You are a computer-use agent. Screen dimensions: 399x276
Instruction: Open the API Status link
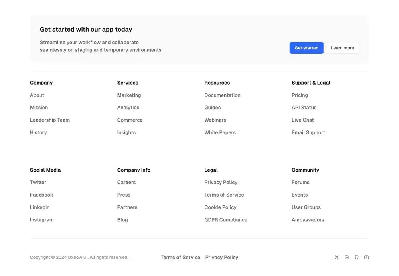[304, 107]
